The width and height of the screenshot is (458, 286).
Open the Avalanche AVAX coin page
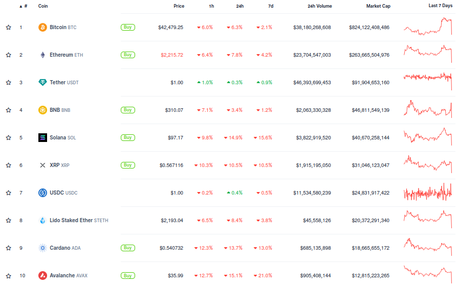coord(69,275)
